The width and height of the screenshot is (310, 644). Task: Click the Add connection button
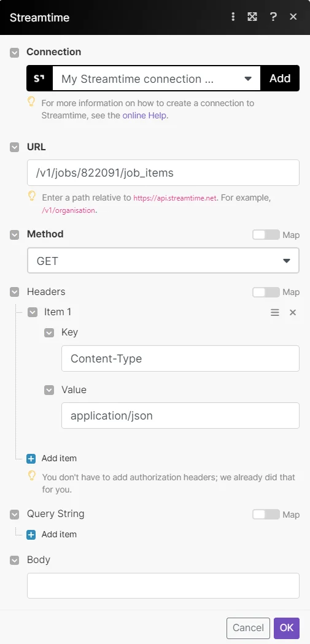280,79
